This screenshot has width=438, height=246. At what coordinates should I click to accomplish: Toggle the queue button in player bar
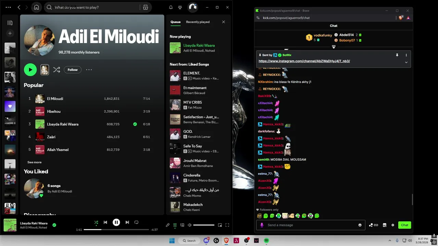tap(175, 225)
